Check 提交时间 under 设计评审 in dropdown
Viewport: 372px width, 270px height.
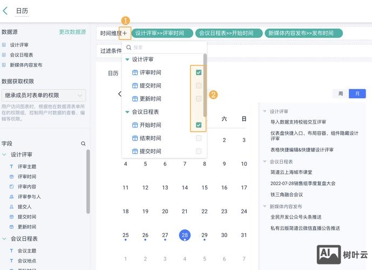click(x=199, y=85)
